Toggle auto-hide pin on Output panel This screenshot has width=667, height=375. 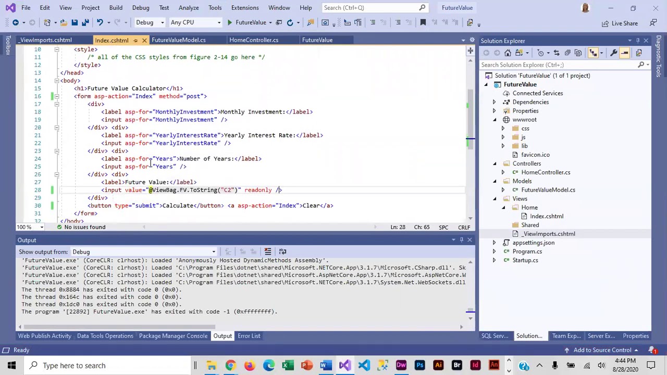(x=461, y=240)
